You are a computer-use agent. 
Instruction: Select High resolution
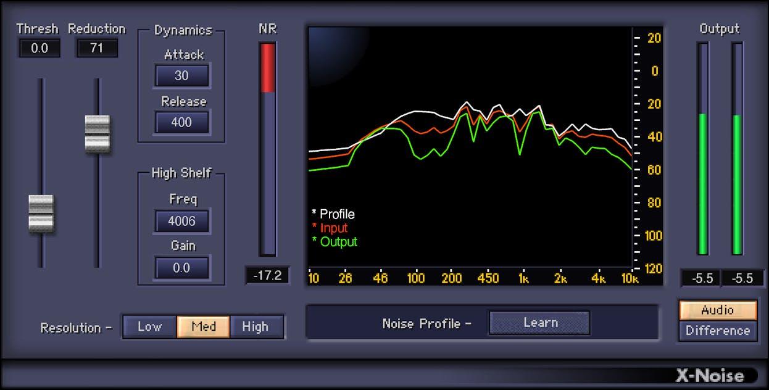click(256, 327)
